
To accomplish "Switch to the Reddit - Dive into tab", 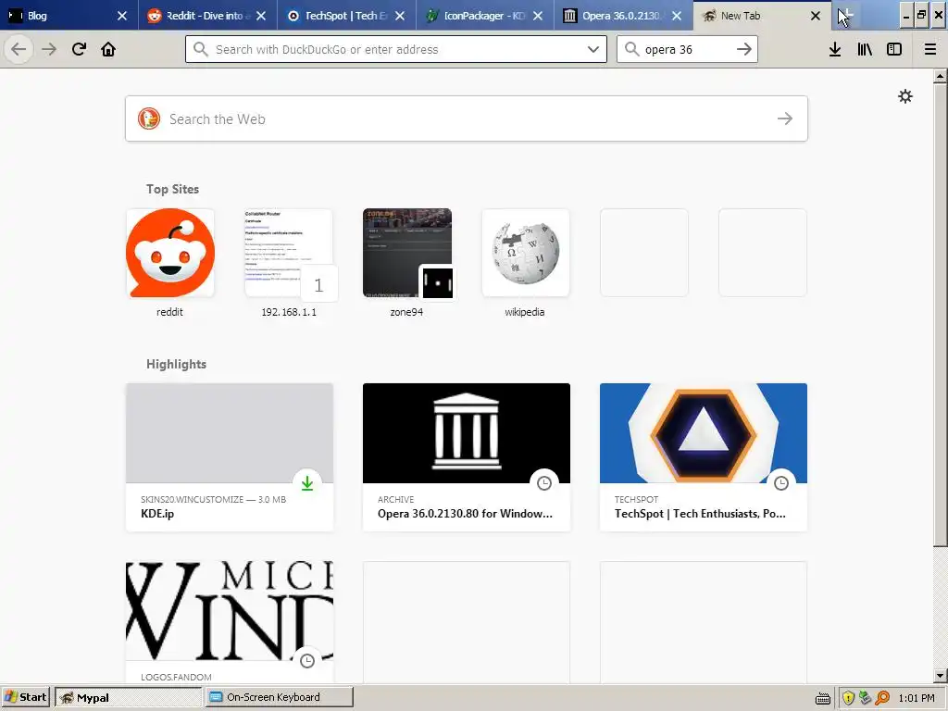I will click(207, 16).
